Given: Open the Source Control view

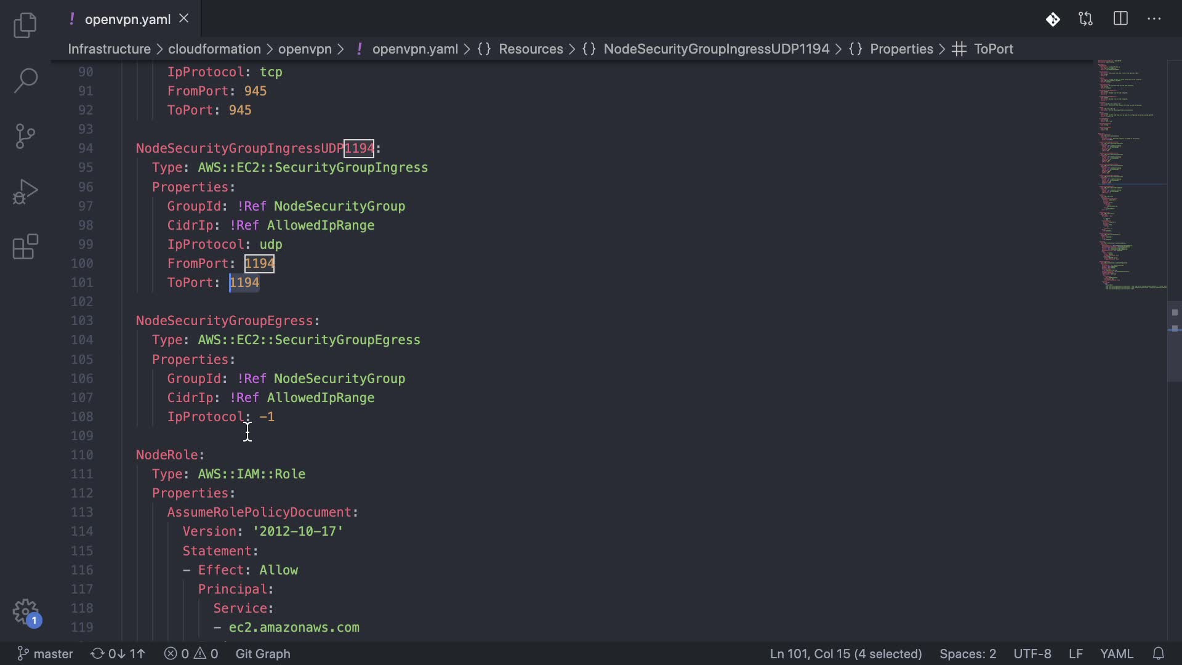Looking at the screenshot, I should tap(25, 136).
